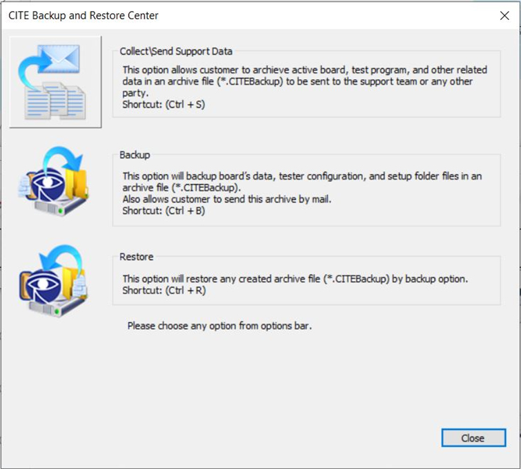Select the Collect\Send Support Data group heading
This screenshot has width=521, height=469.
point(176,52)
